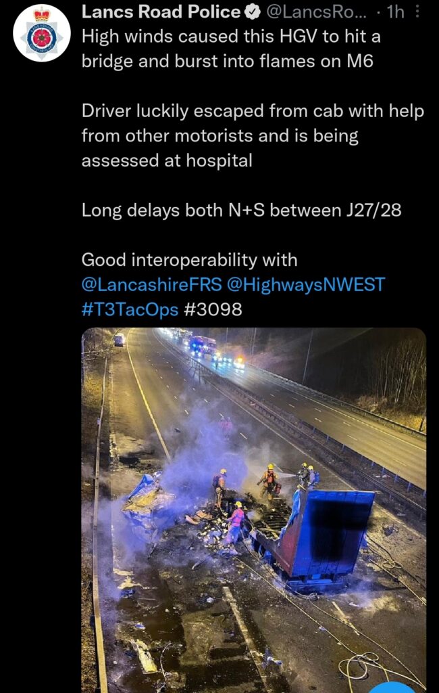Screen dimensions: 439x693
Task: Open the #T3TacOps hashtag
Action: (130, 309)
